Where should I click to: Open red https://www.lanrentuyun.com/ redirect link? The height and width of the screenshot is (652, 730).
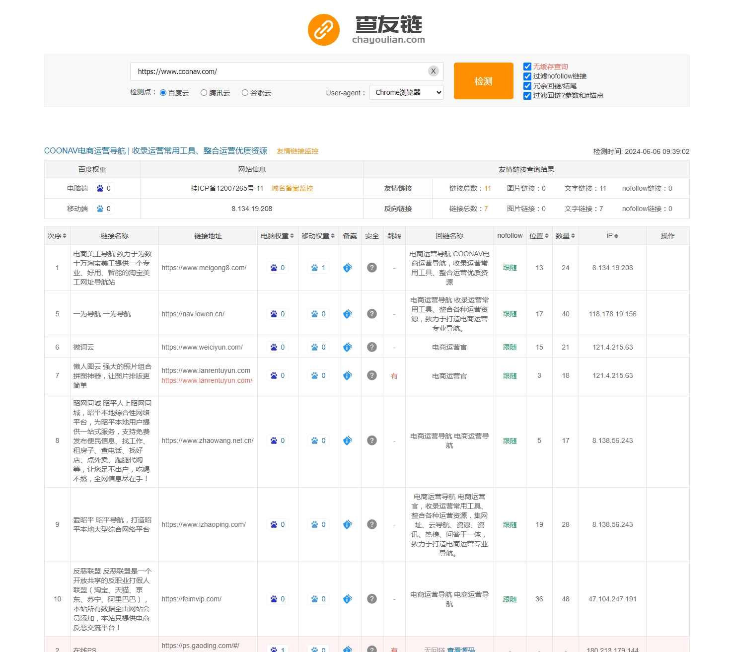pyautogui.click(x=207, y=380)
